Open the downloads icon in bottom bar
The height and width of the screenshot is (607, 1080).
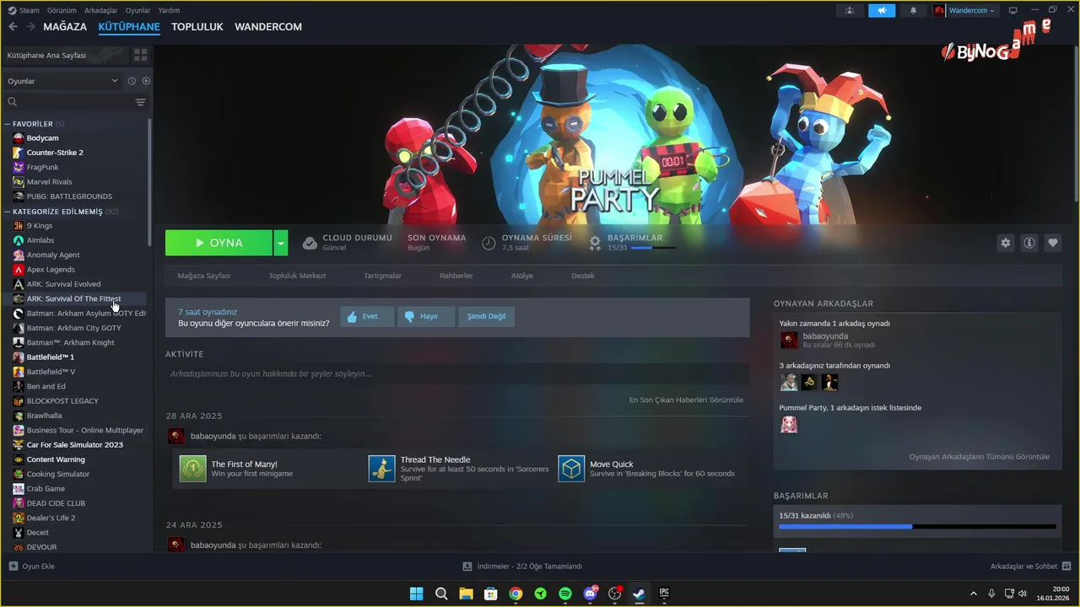pyautogui.click(x=467, y=567)
